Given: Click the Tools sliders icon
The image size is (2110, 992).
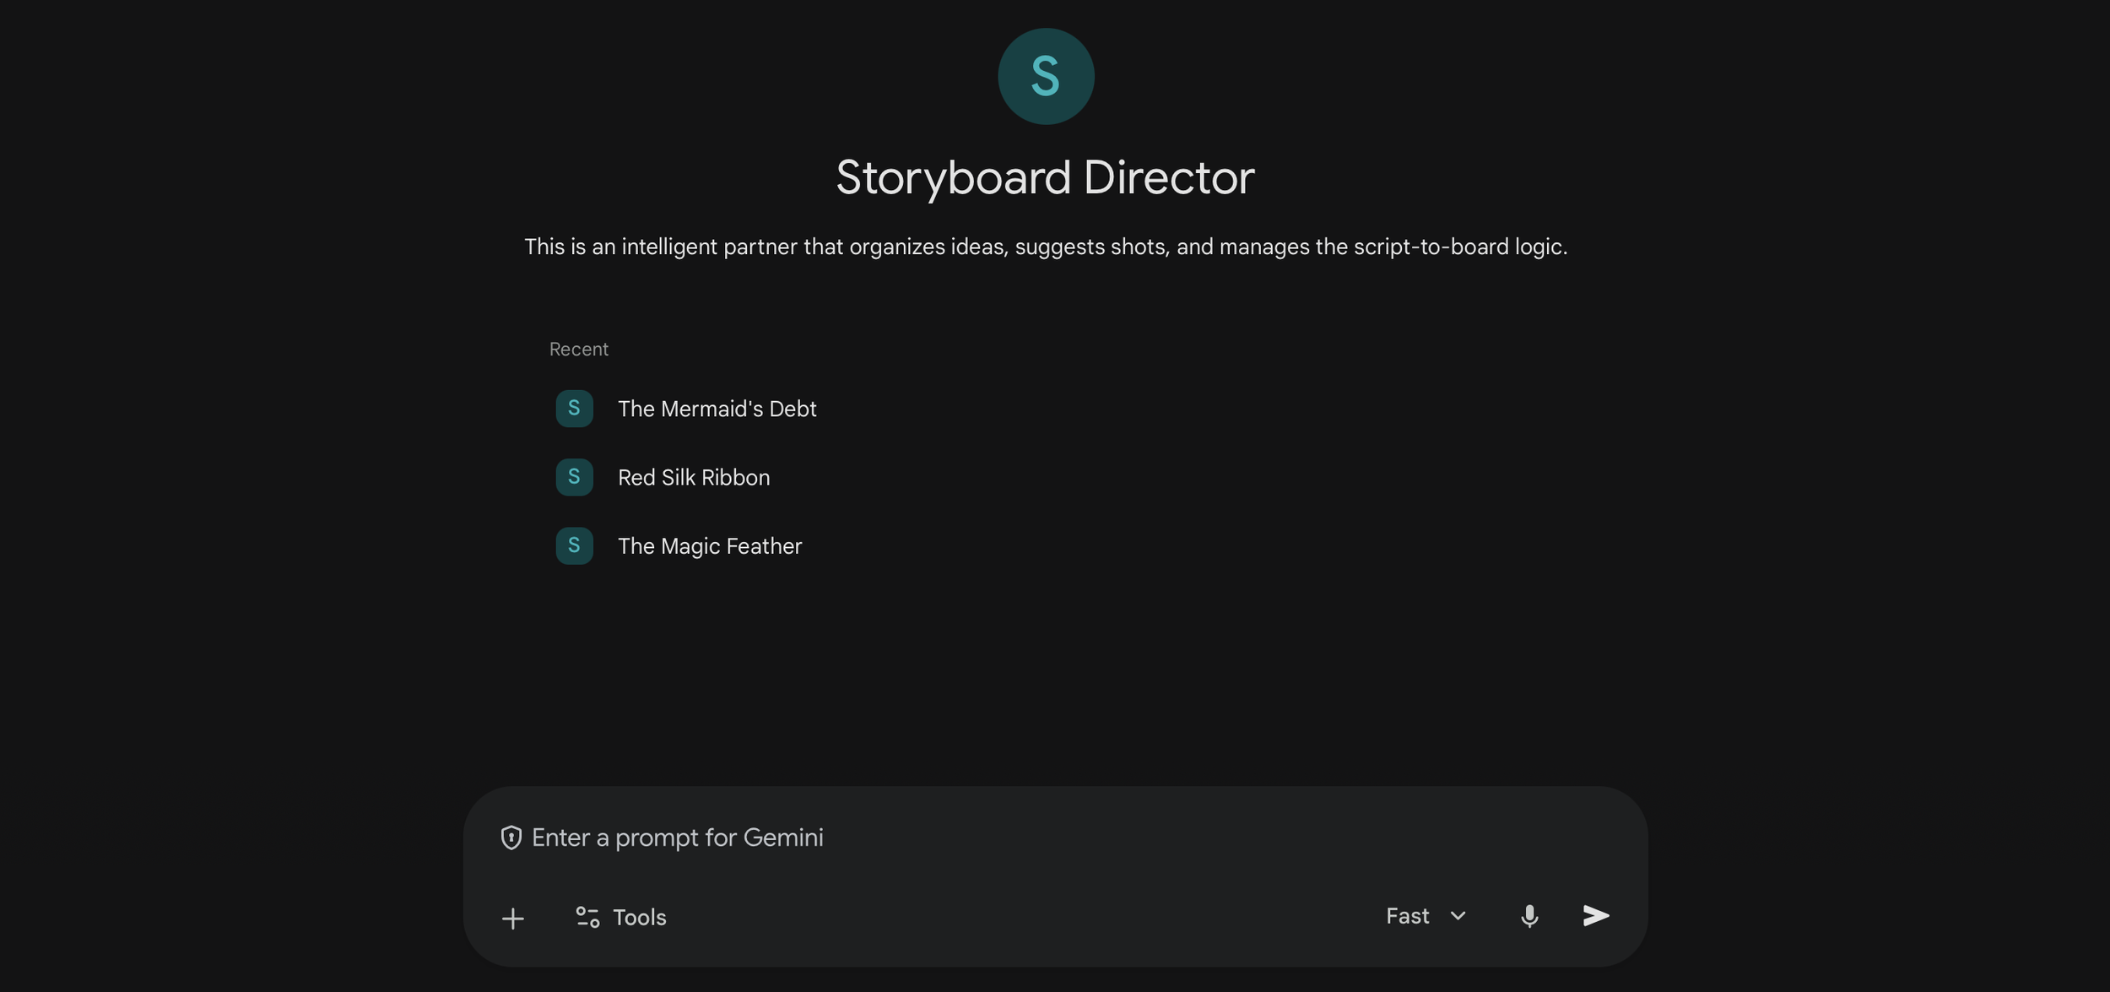Looking at the screenshot, I should point(587,917).
